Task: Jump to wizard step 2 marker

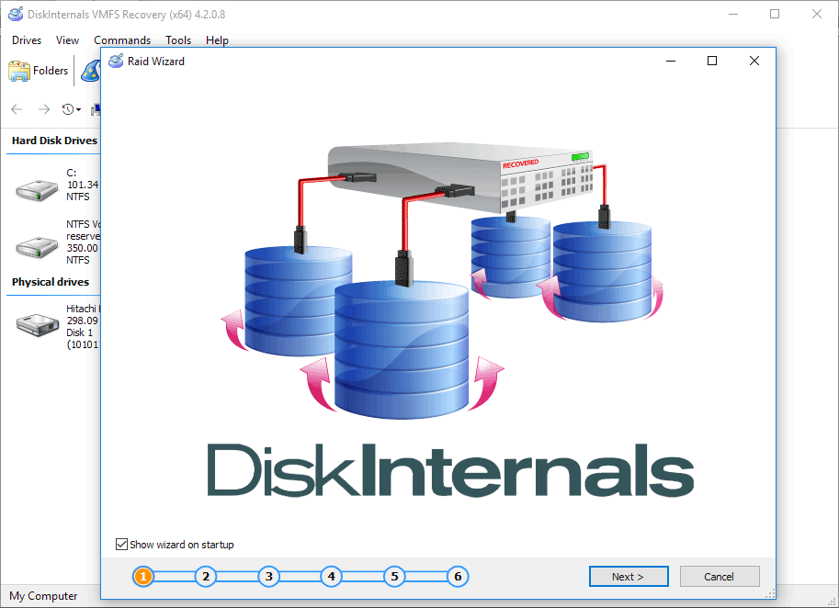Action: [206, 577]
